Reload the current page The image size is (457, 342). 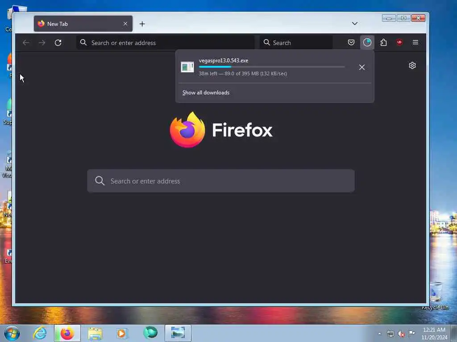click(x=58, y=43)
